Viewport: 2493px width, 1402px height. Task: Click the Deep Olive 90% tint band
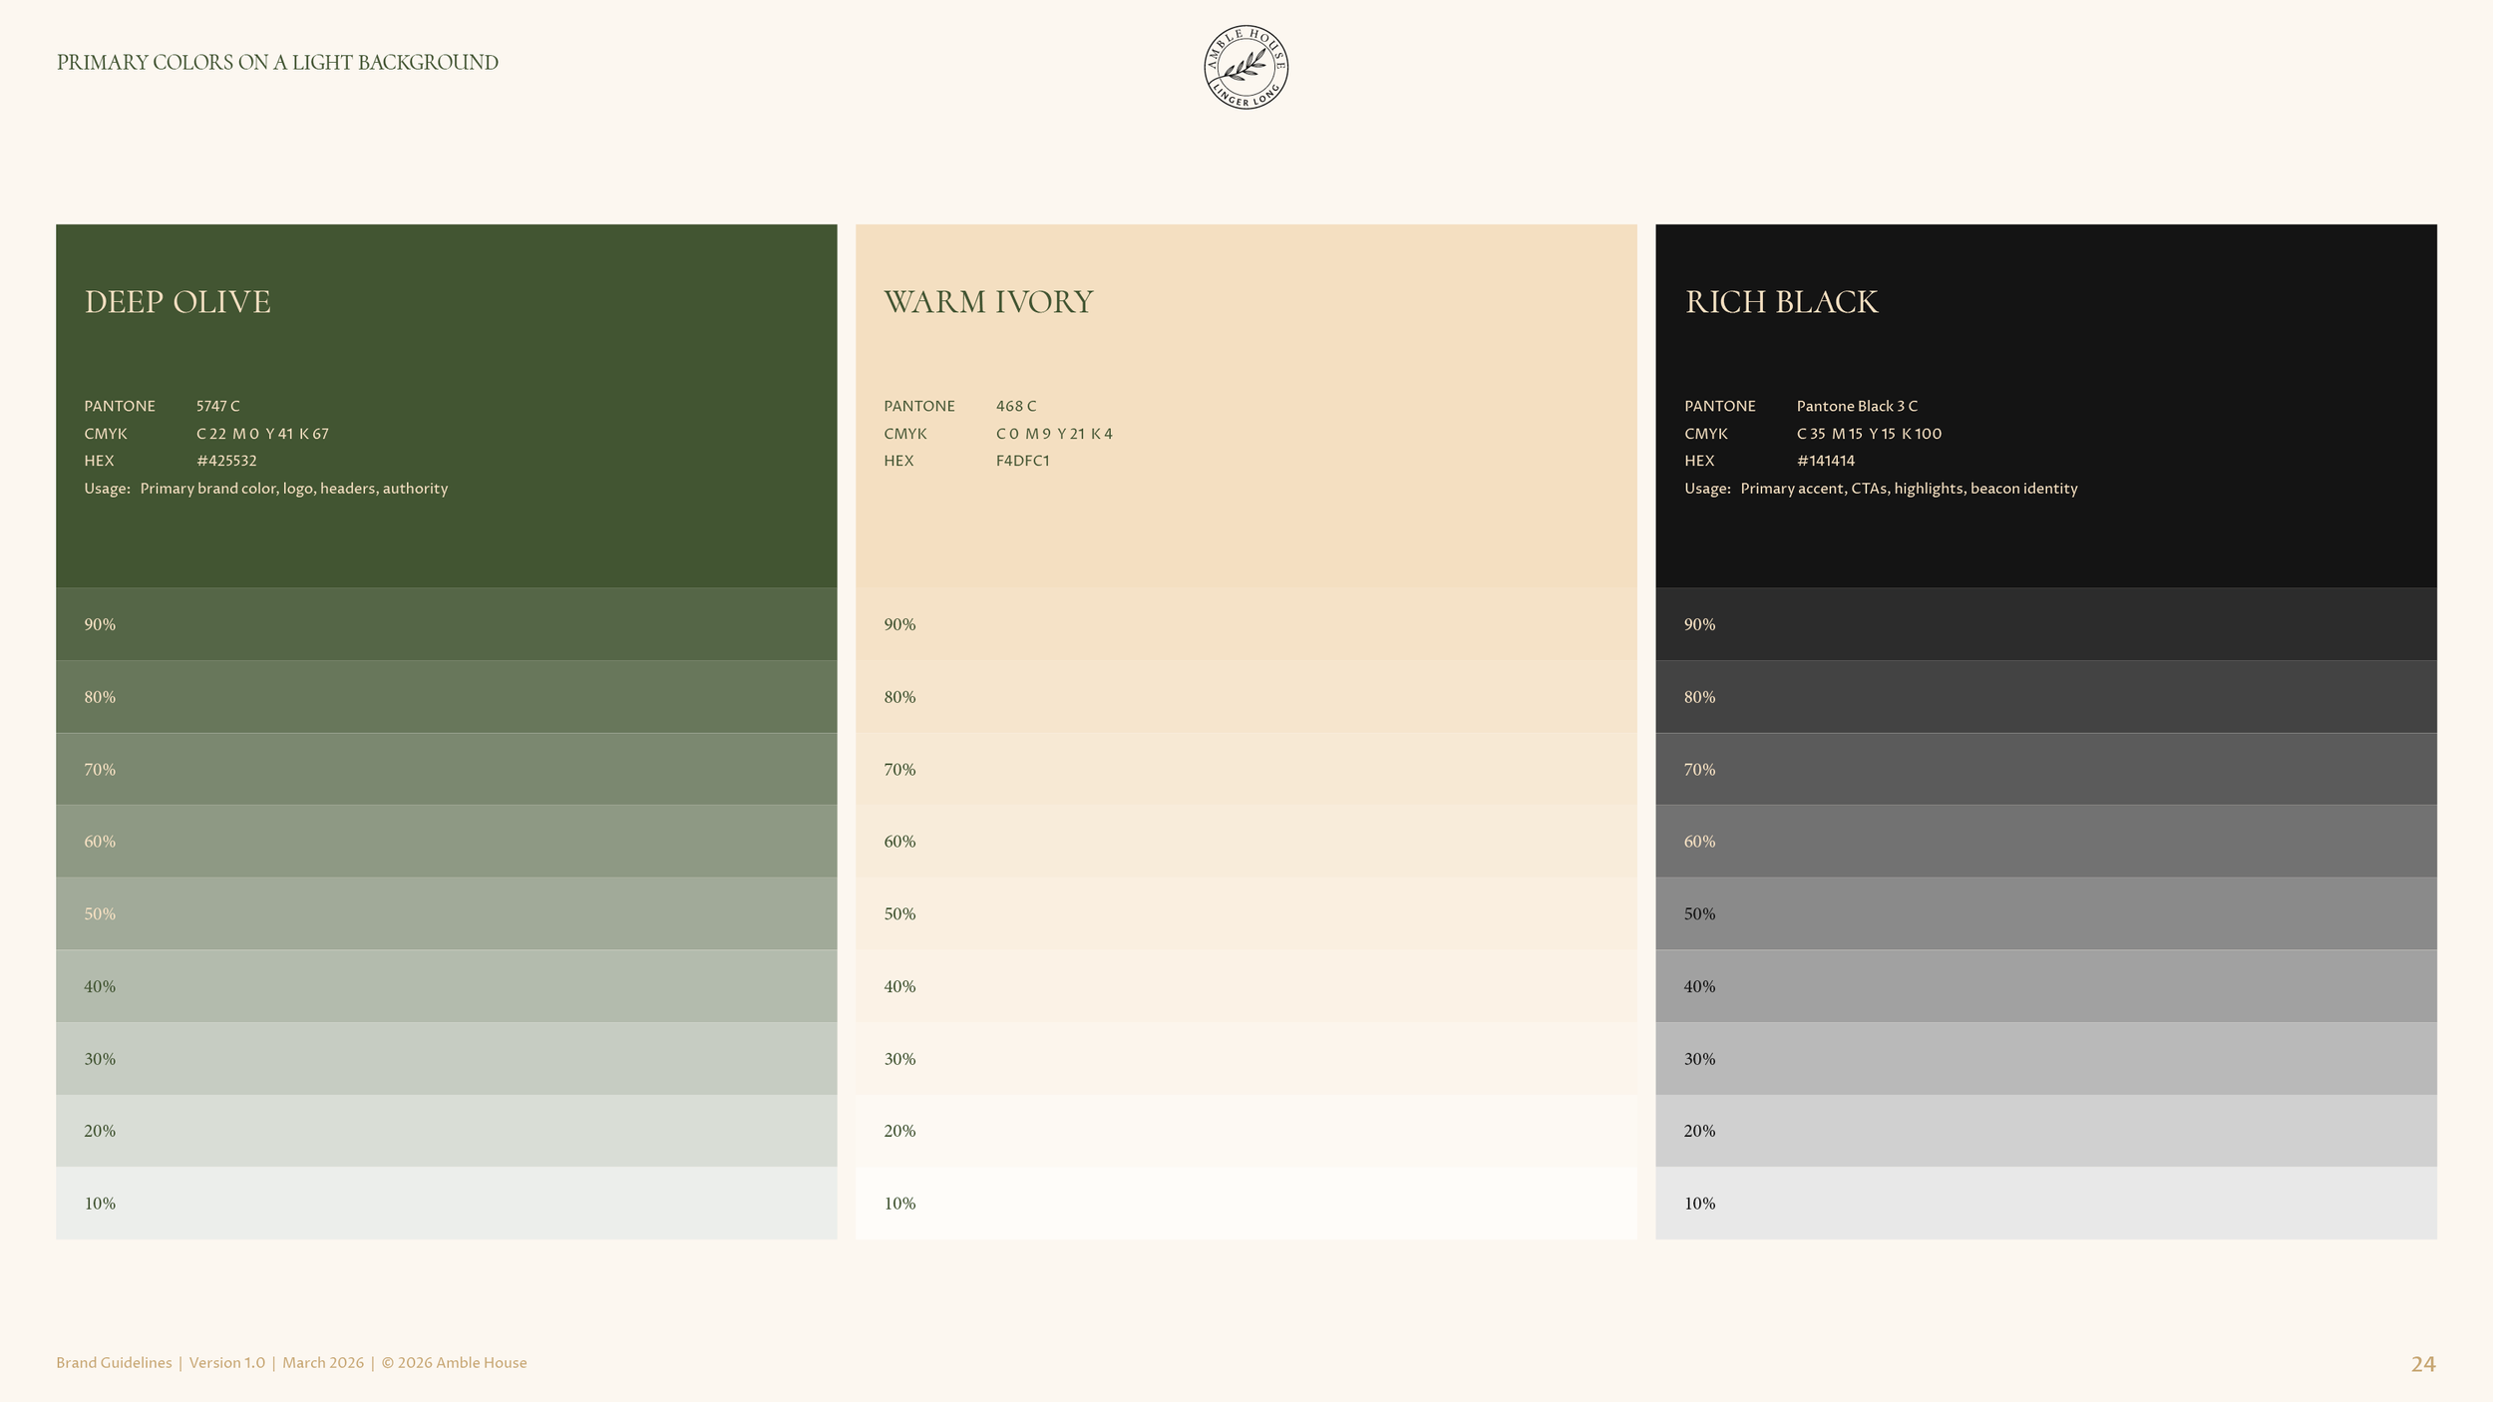point(446,624)
